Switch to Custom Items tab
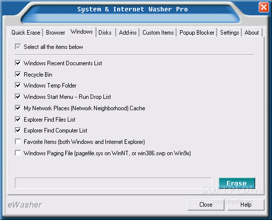 pos(158,33)
